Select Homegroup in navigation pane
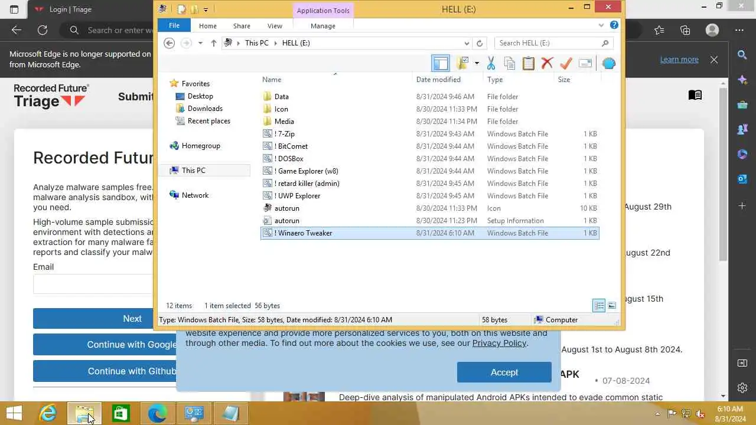Image resolution: width=756 pixels, height=425 pixels. pos(201,146)
